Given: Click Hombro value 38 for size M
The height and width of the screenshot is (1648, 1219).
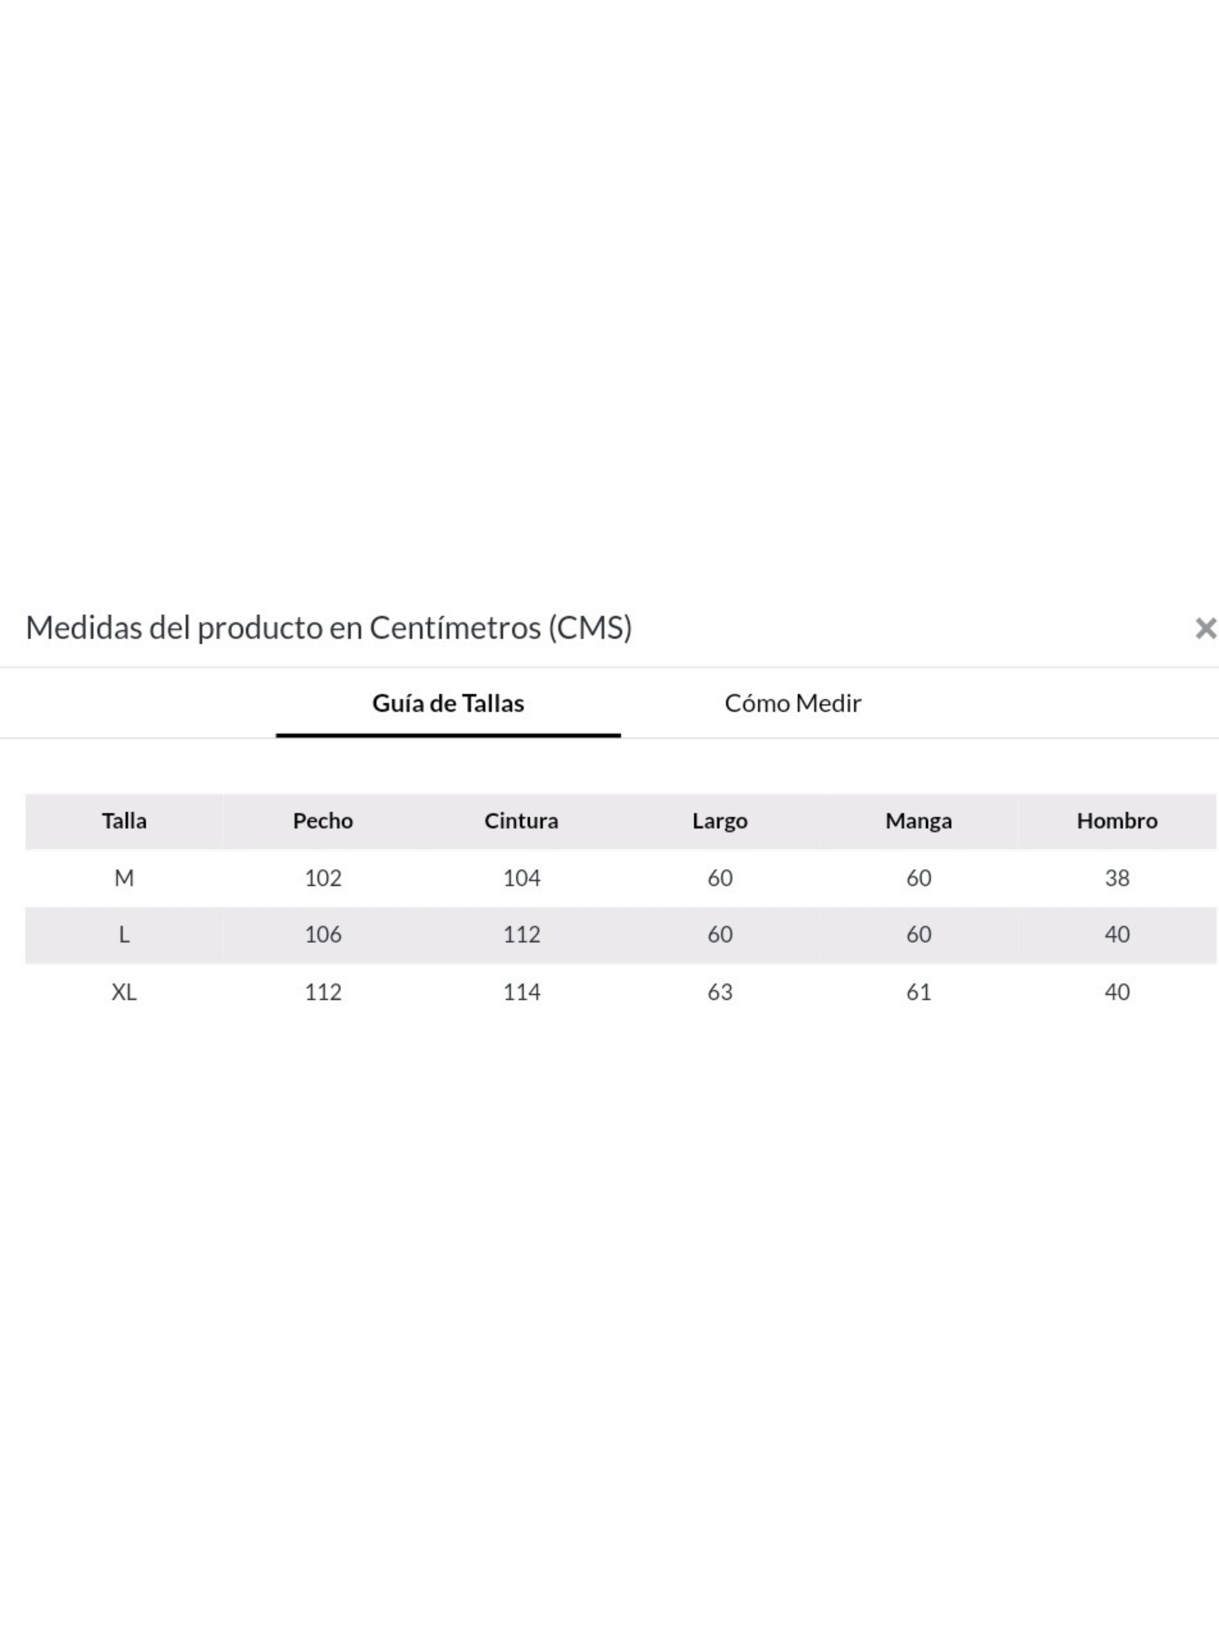Looking at the screenshot, I should 1117,878.
